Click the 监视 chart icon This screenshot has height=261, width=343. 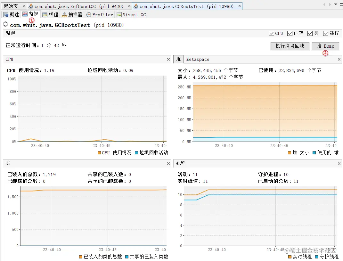25,14
